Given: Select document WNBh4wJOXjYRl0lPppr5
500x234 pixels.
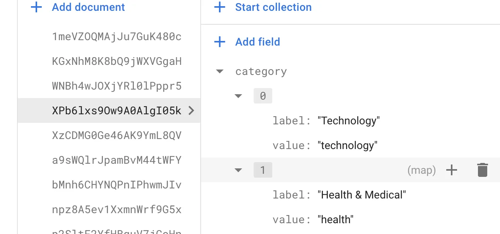Looking at the screenshot, I should coord(116,86).
